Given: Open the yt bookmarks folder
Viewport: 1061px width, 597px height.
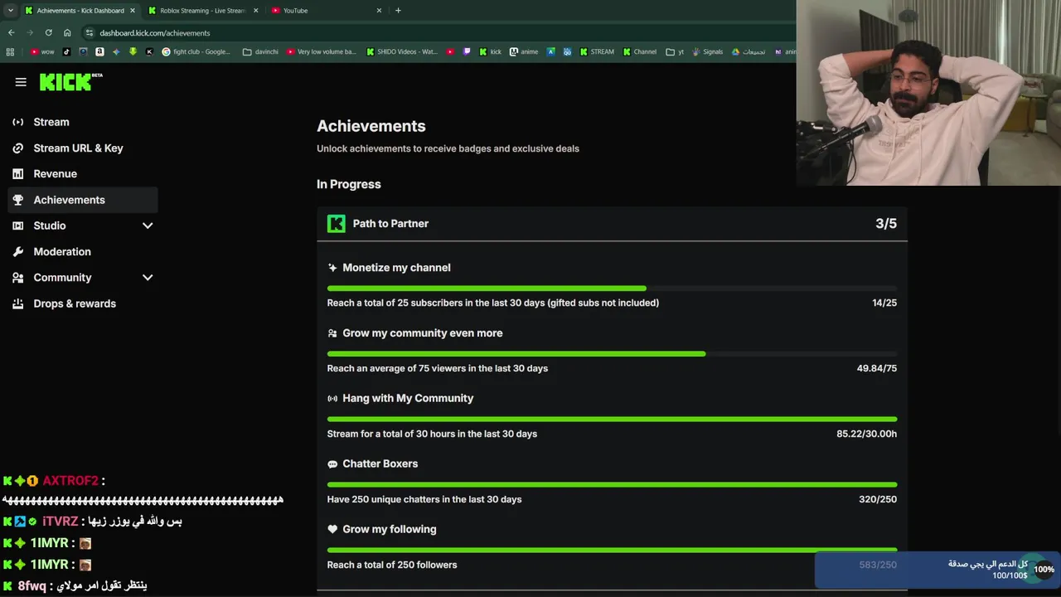Looking at the screenshot, I should click(676, 51).
